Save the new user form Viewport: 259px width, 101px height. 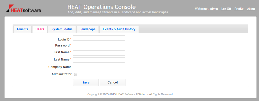click(86, 82)
